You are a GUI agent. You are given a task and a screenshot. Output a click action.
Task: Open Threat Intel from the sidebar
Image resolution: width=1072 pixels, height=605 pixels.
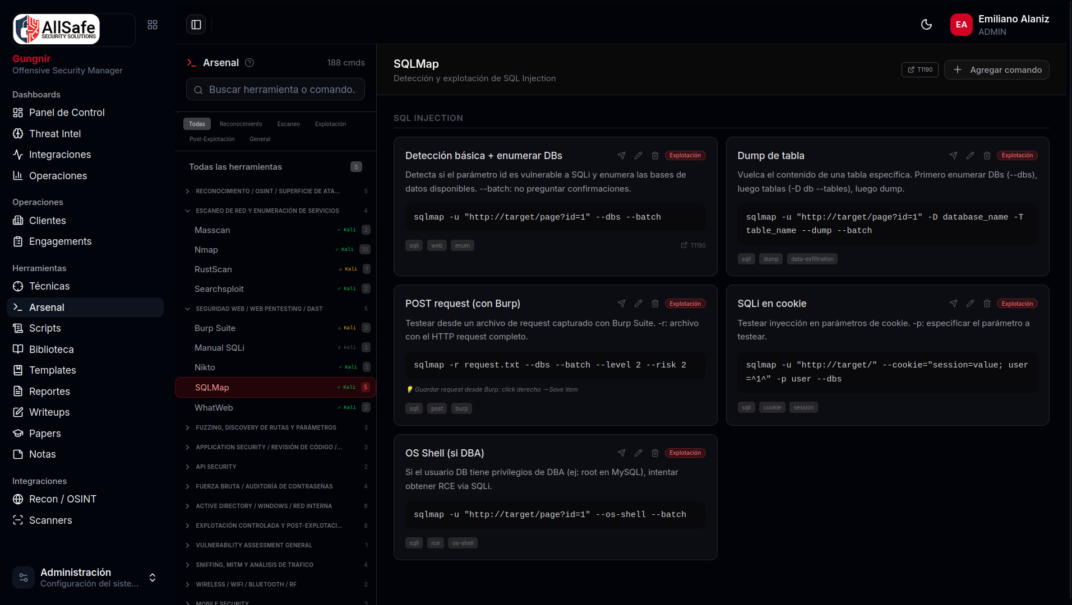[85, 133]
